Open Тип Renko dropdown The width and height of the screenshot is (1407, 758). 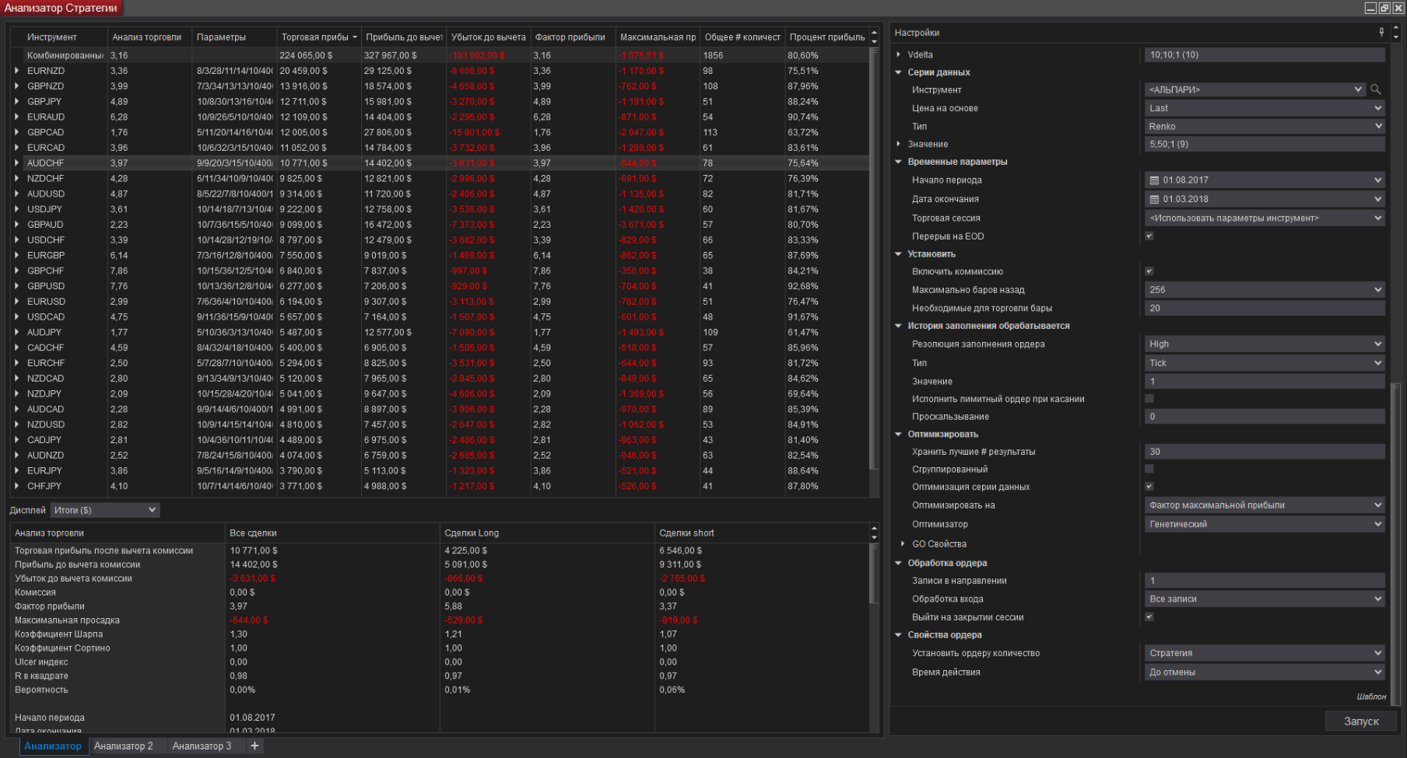point(1265,126)
